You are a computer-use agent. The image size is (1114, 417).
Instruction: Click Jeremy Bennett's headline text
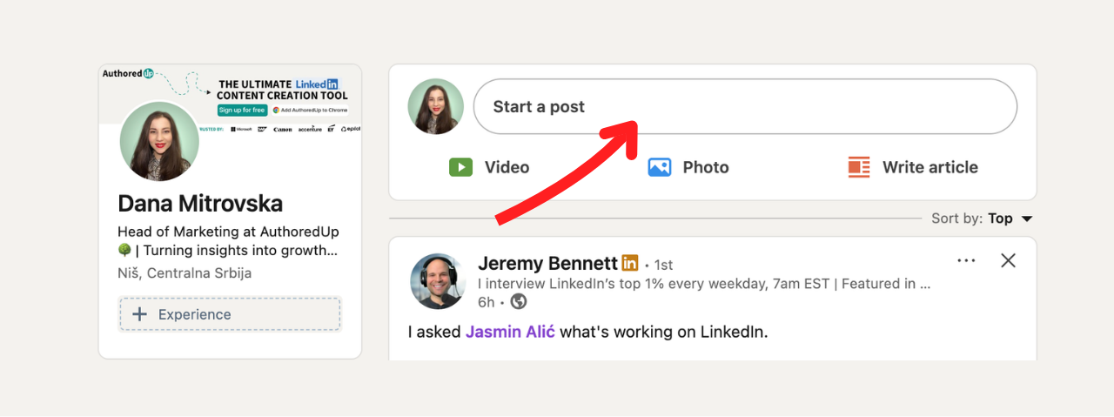click(x=704, y=283)
